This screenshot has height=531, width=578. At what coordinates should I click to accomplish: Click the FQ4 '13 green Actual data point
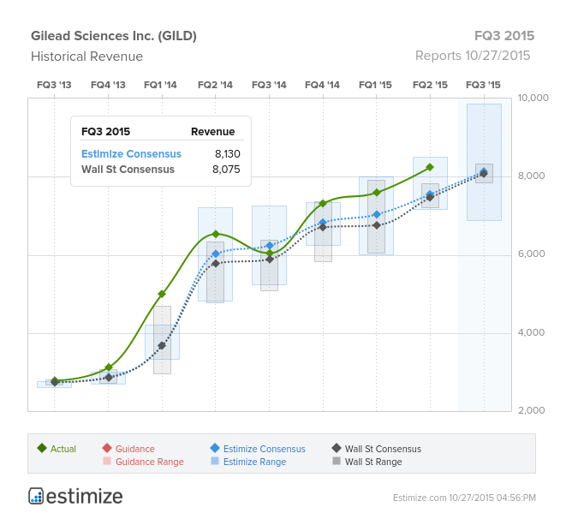[x=109, y=367]
